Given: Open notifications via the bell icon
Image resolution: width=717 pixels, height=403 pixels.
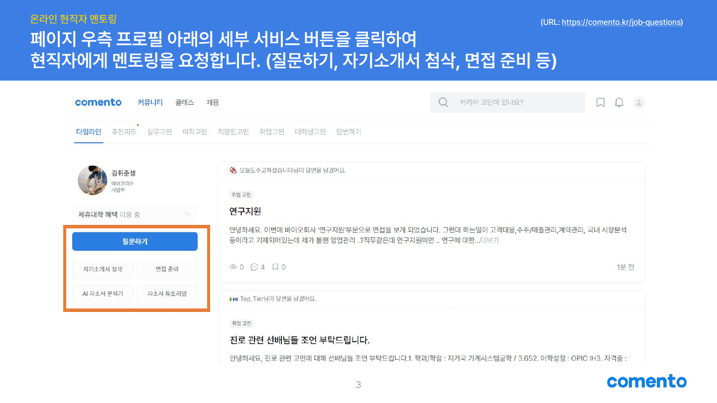Looking at the screenshot, I should pyautogui.click(x=619, y=102).
